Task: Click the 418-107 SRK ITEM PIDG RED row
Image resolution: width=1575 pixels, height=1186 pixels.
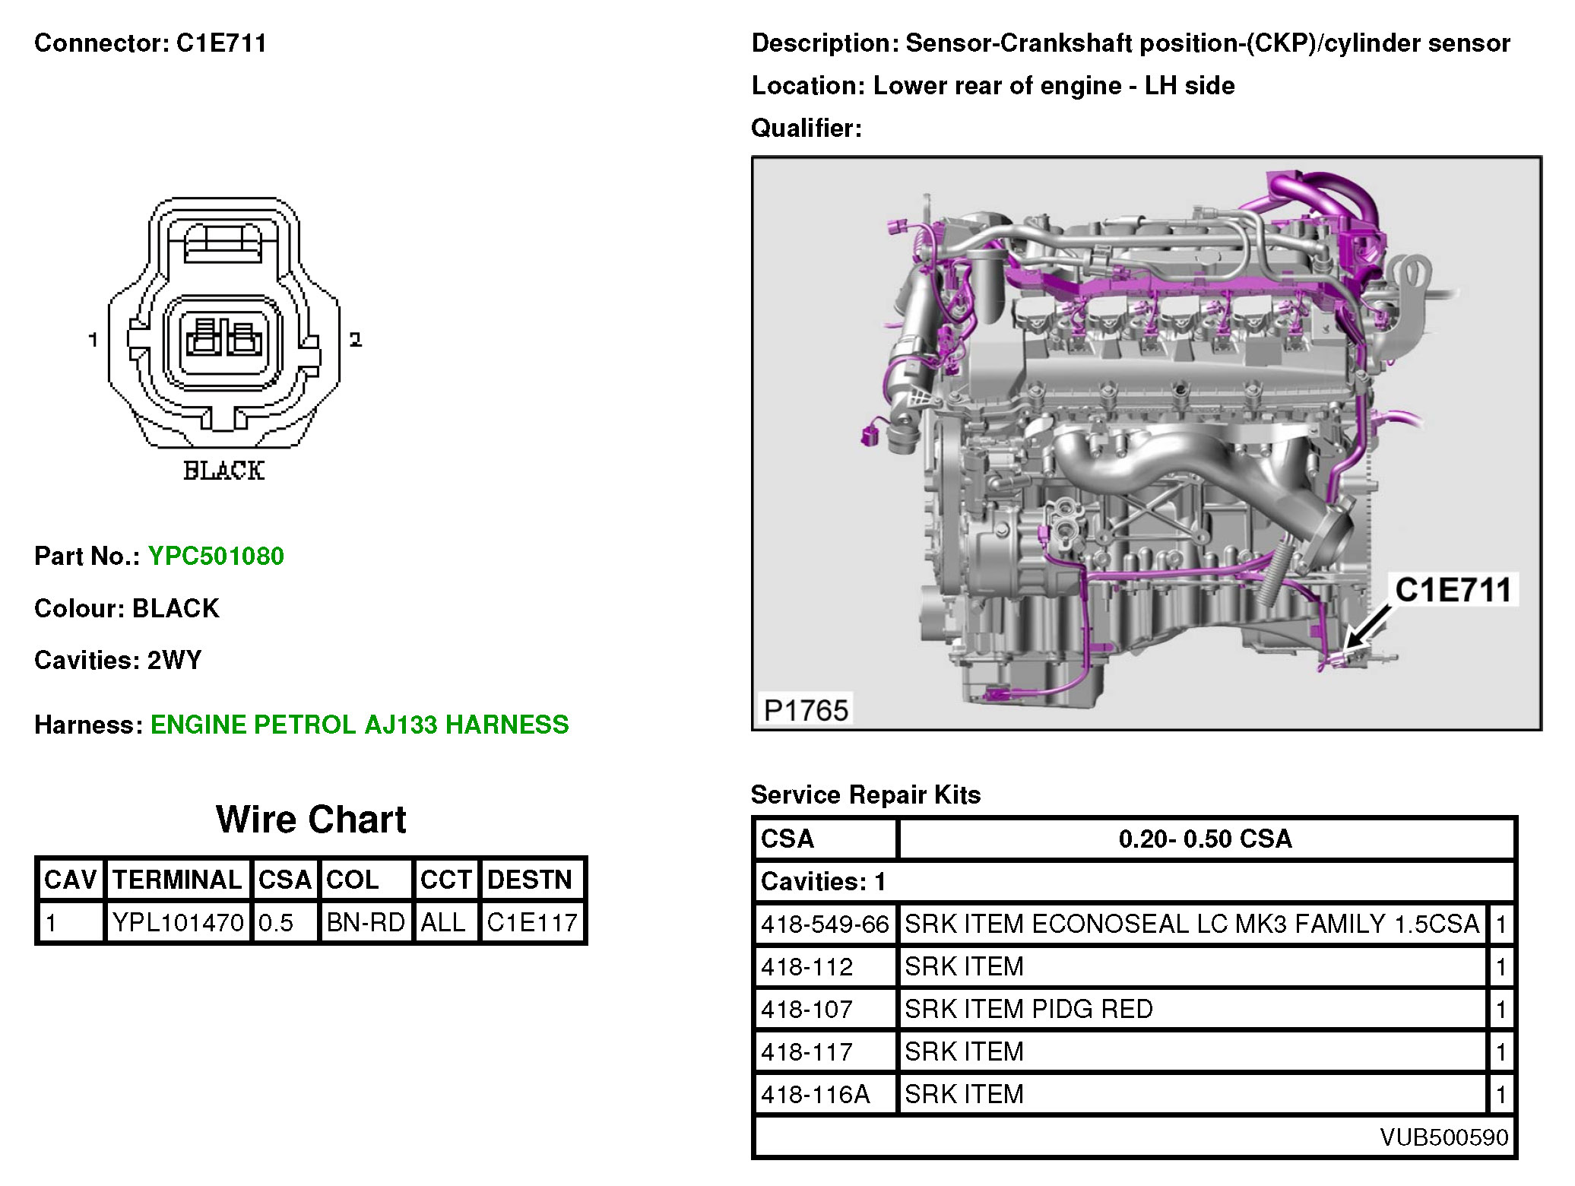Action: 1028,1010
